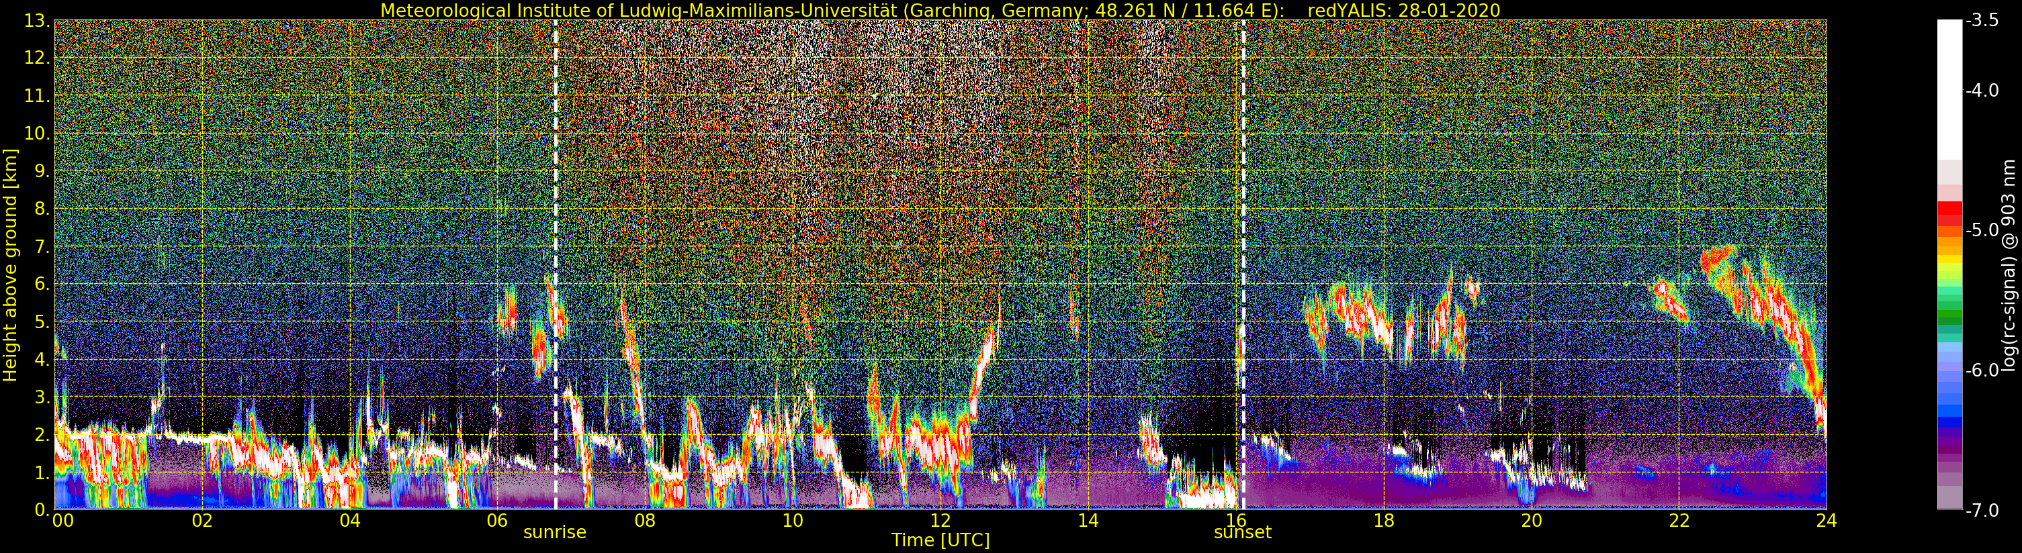The height and width of the screenshot is (553, 2022).
Task: Select the "9." height axis tick label
Action: (x=41, y=172)
